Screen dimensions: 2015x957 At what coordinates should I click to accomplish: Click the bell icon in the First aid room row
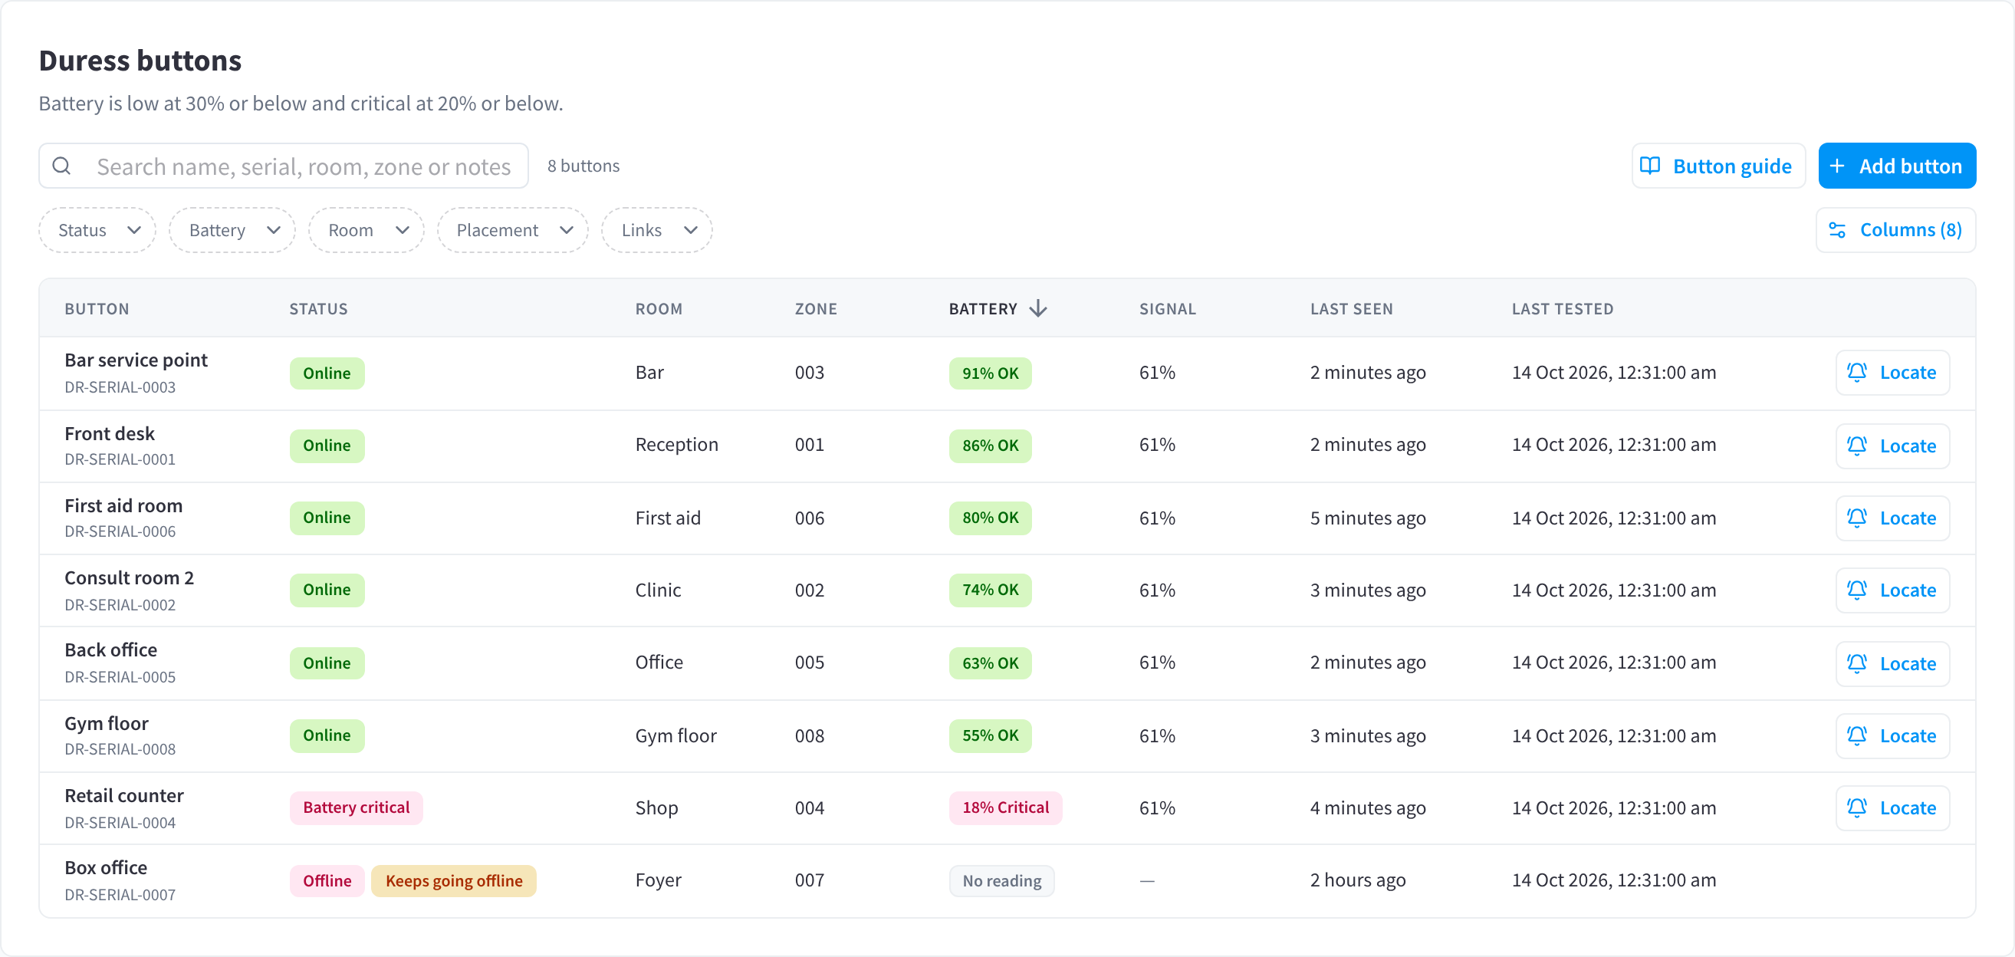click(1857, 518)
